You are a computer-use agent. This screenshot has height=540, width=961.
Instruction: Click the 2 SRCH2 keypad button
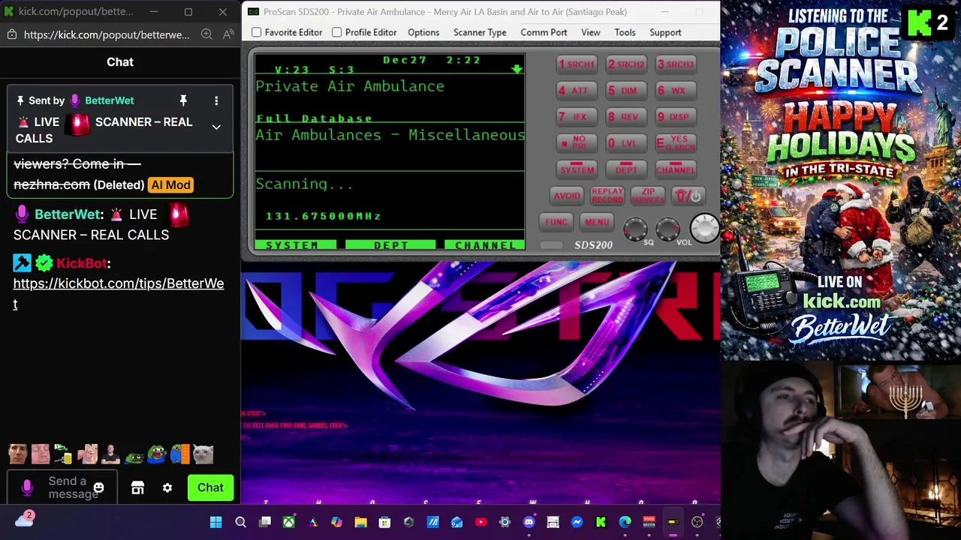point(626,64)
